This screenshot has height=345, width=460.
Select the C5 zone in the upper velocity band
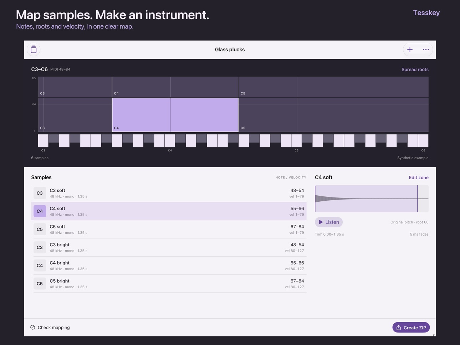[x=333, y=87]
